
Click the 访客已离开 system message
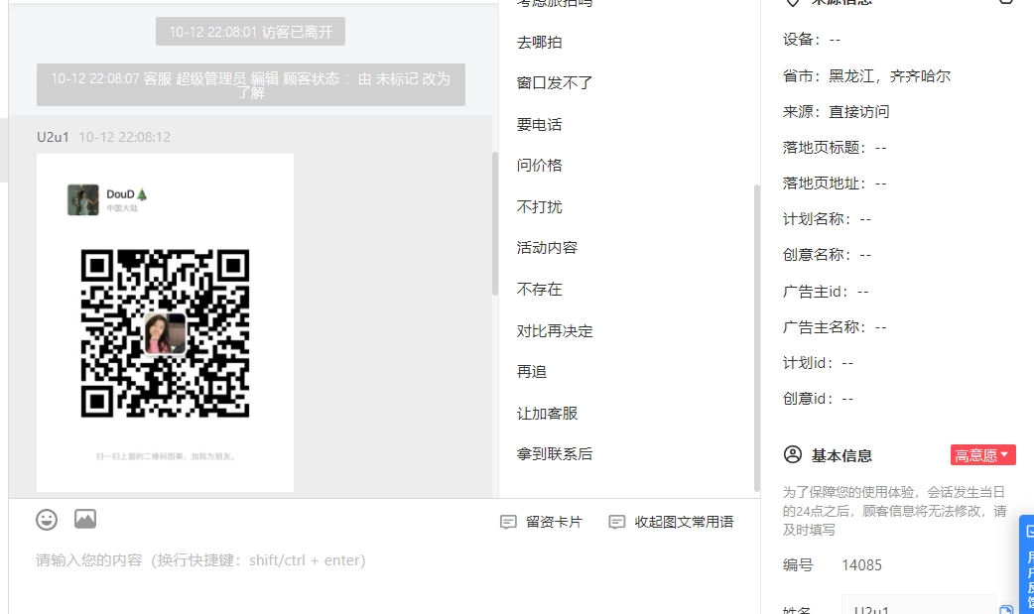[x=251, y=32]
